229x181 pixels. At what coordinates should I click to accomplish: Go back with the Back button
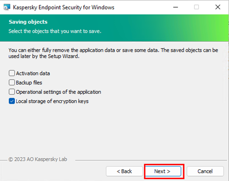click(124, 171)
